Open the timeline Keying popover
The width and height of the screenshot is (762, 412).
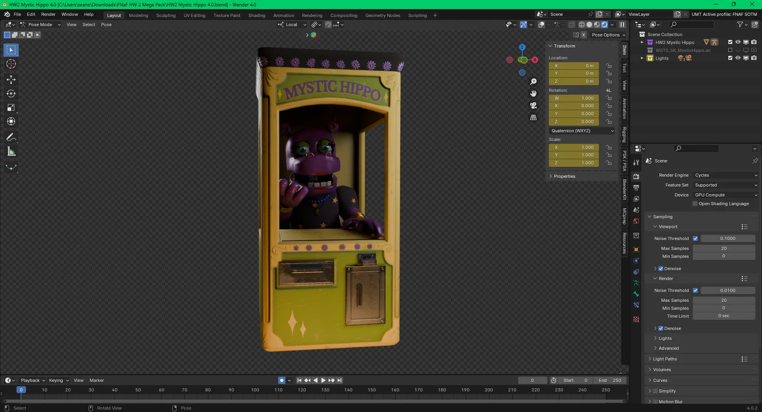59,380
